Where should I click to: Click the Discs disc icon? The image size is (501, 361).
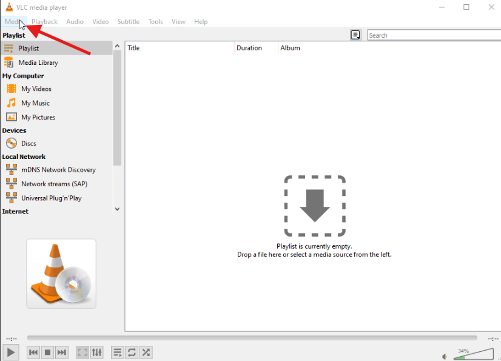[12, 143]
